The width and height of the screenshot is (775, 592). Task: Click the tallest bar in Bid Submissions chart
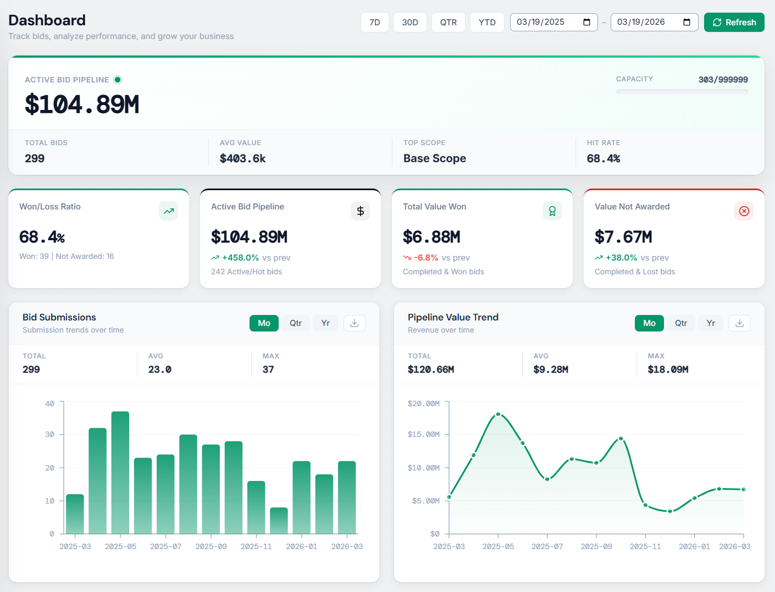pos(120,472)
